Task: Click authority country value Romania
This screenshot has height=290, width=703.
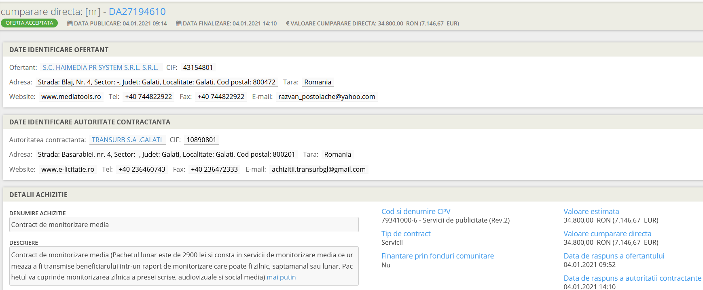Action: [338, 154]
